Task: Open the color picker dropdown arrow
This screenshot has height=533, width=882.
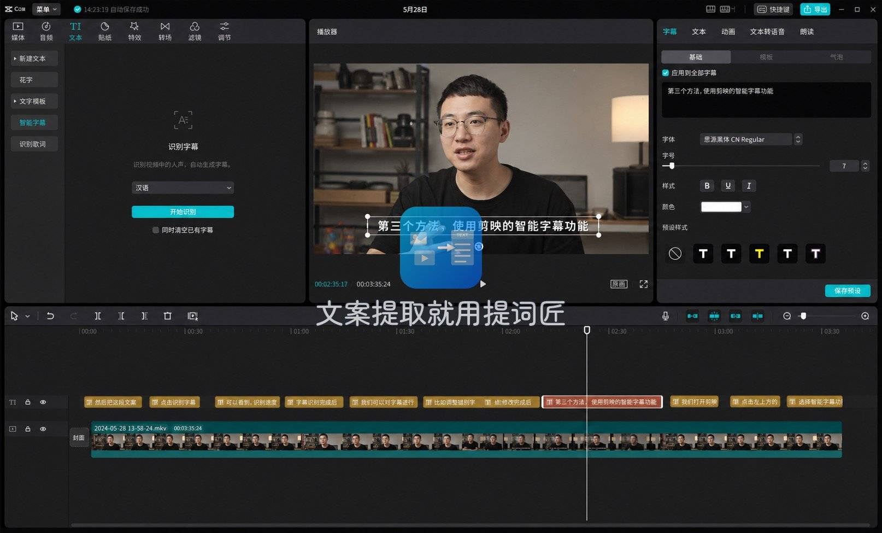Action: [746, 207]
